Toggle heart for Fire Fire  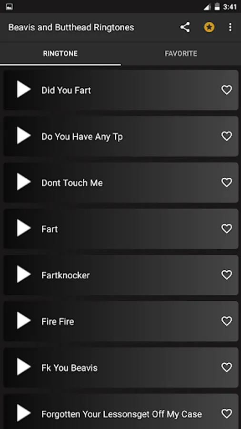[x=227, y=321]
